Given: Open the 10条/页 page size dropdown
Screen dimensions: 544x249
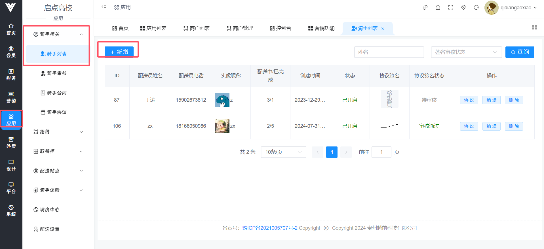Looking at the screenshot, I should coord(283,152).
